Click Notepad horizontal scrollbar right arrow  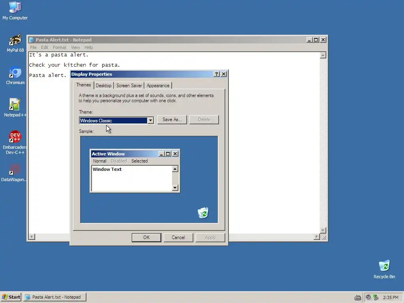[x=317, y=237]
